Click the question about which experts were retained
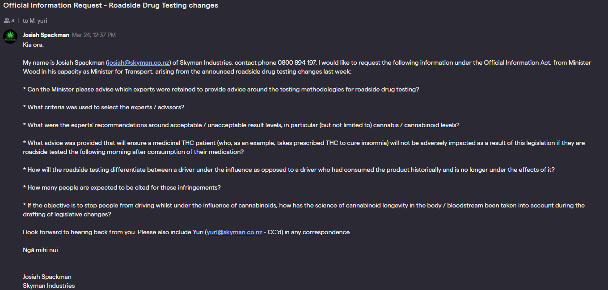The width and height of the screenshot is (608, 290). [221, 89]
